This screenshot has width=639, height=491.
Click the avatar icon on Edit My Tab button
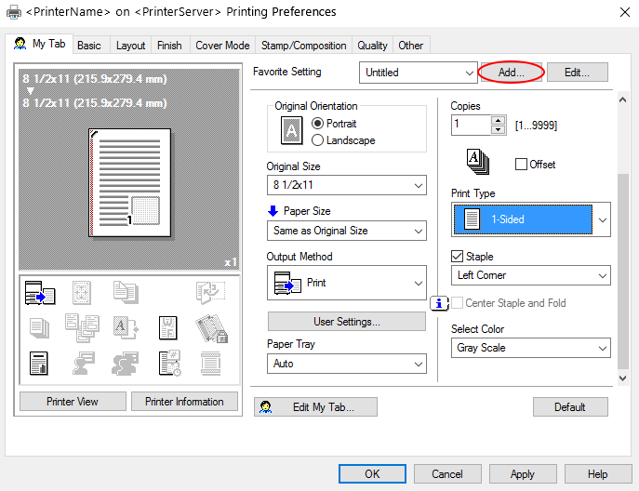265,406
